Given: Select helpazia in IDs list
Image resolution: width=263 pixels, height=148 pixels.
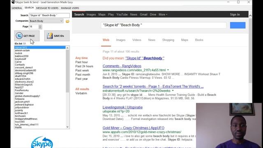Looking at the screenshot, I should click(x=20, y=99).
